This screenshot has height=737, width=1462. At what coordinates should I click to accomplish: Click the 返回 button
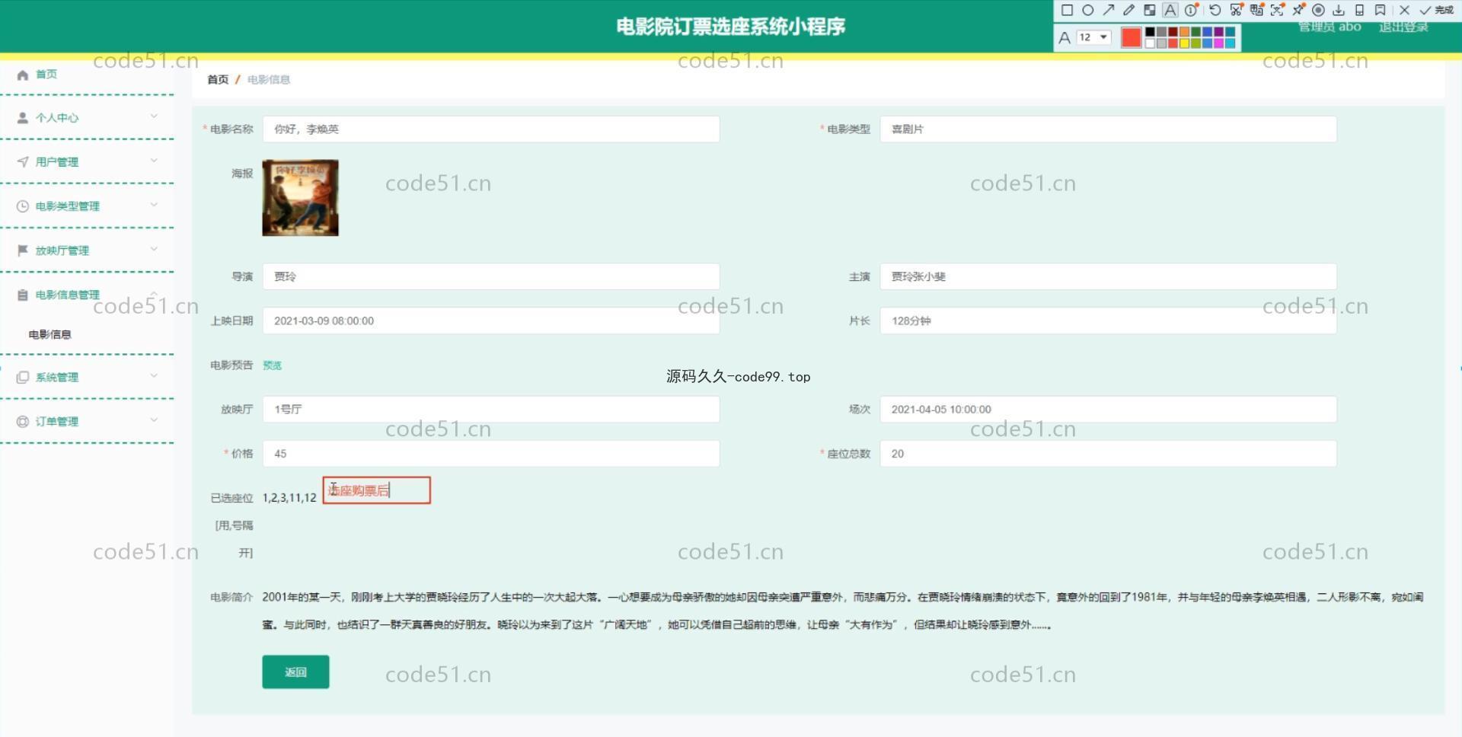point(295,672)
